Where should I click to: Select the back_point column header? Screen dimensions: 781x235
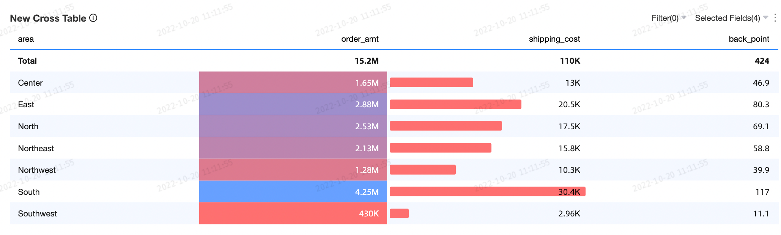pos(749,39)
